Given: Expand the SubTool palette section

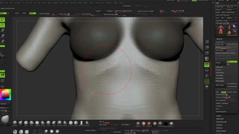Looking at the screenshot, I should [219, 39].
